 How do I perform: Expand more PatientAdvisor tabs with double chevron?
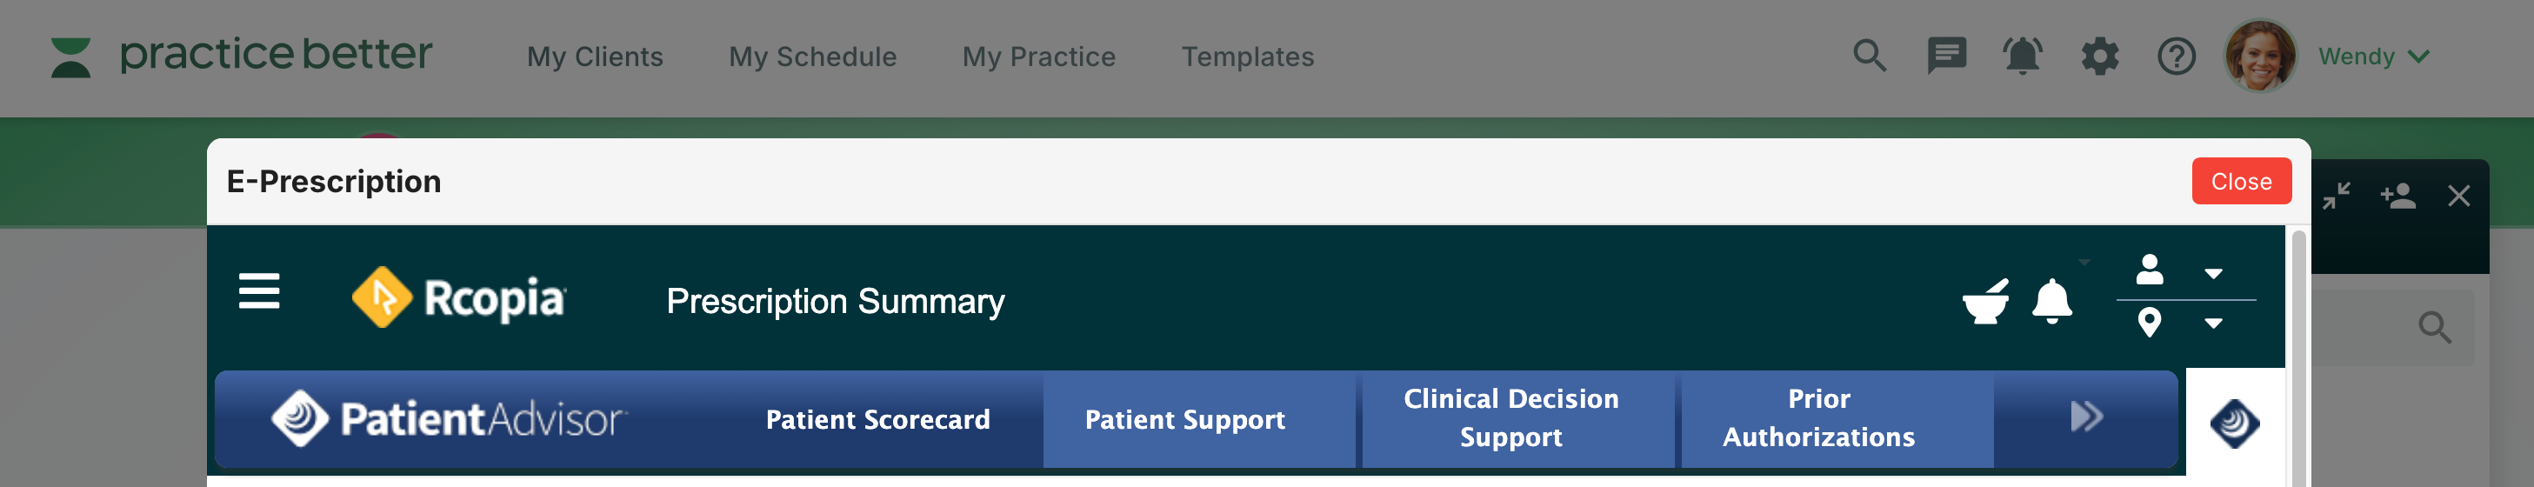coord(2085,417)
